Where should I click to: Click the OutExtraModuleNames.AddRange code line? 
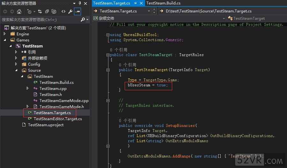pyautogui.click(x=196, y=156)
